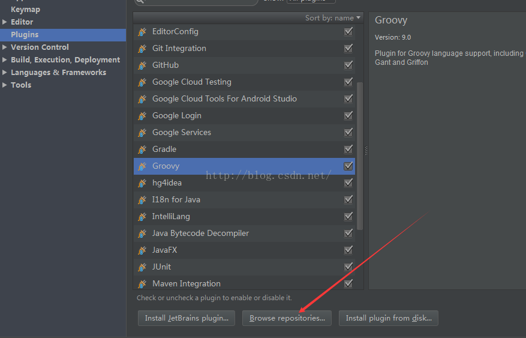Select the Maven Integration plugin row
Viewport: 526px width, 338px height.
[x=244, y=283]
